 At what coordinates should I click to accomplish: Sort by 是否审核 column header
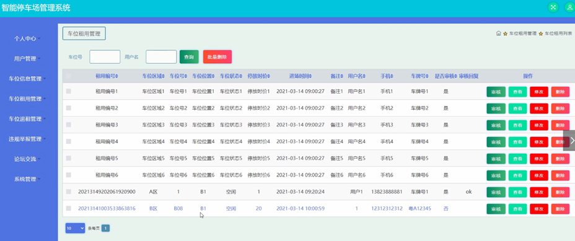(446, 76)
